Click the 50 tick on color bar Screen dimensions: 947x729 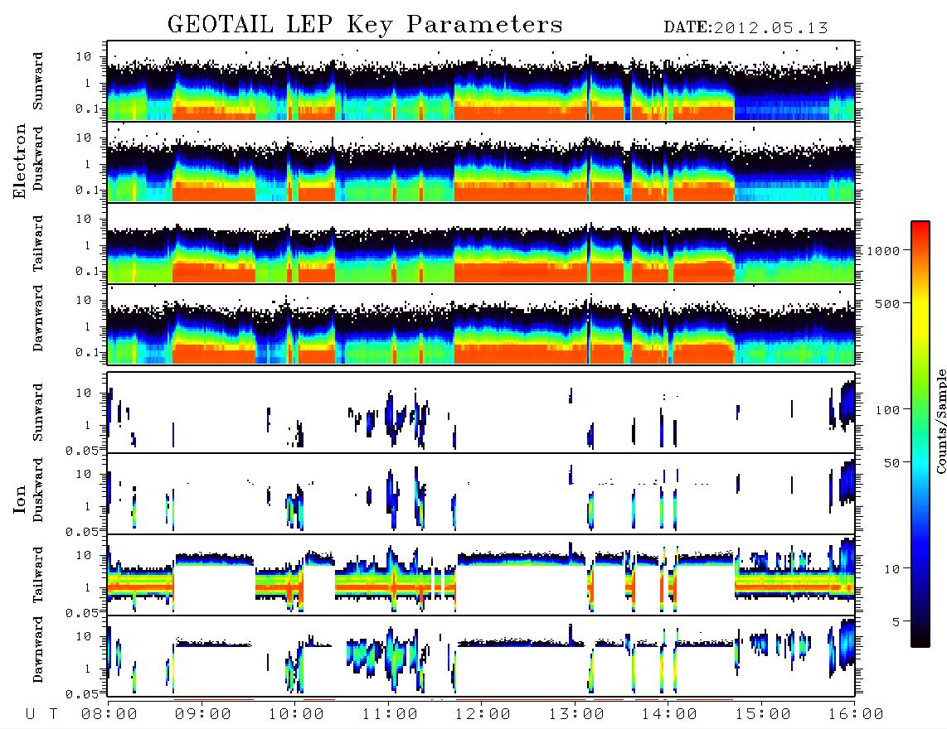tap(891, 463)
